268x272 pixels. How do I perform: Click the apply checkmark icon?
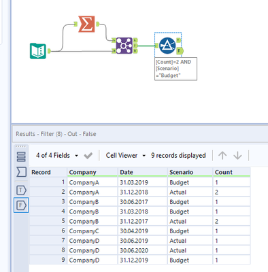coord(88,156)
